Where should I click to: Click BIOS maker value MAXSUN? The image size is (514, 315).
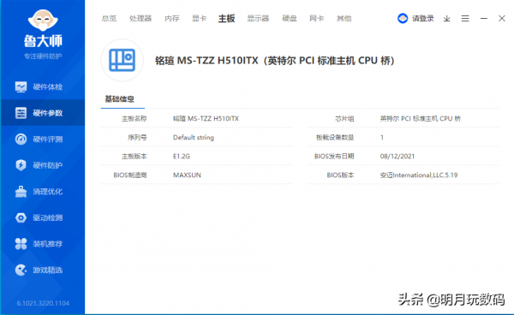click(x=187, y=175)
